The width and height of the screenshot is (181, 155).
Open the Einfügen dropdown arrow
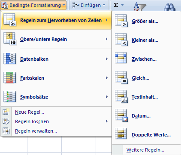[104, 5]
